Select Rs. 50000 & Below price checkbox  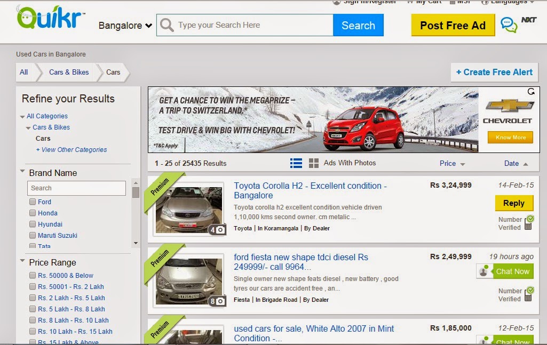pos(33,275)
